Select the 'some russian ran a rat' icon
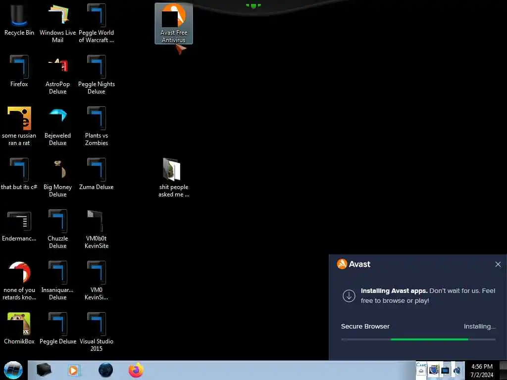Image resolution: width=507 pixels, height=380 pixels. click(19, 126)
